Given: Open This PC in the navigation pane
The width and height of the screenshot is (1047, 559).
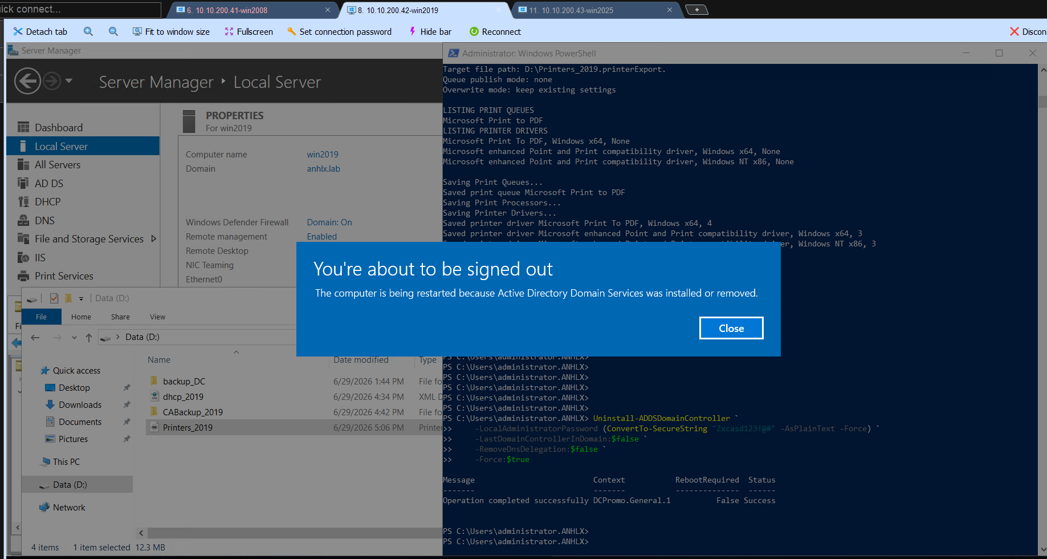Looking at the screenshot, I should click(x=66, y=462).
